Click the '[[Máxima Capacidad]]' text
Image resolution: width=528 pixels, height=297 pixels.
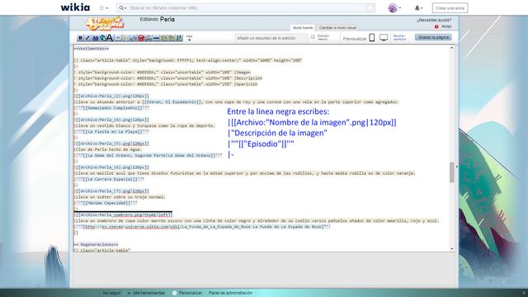[x=106, y=203]
